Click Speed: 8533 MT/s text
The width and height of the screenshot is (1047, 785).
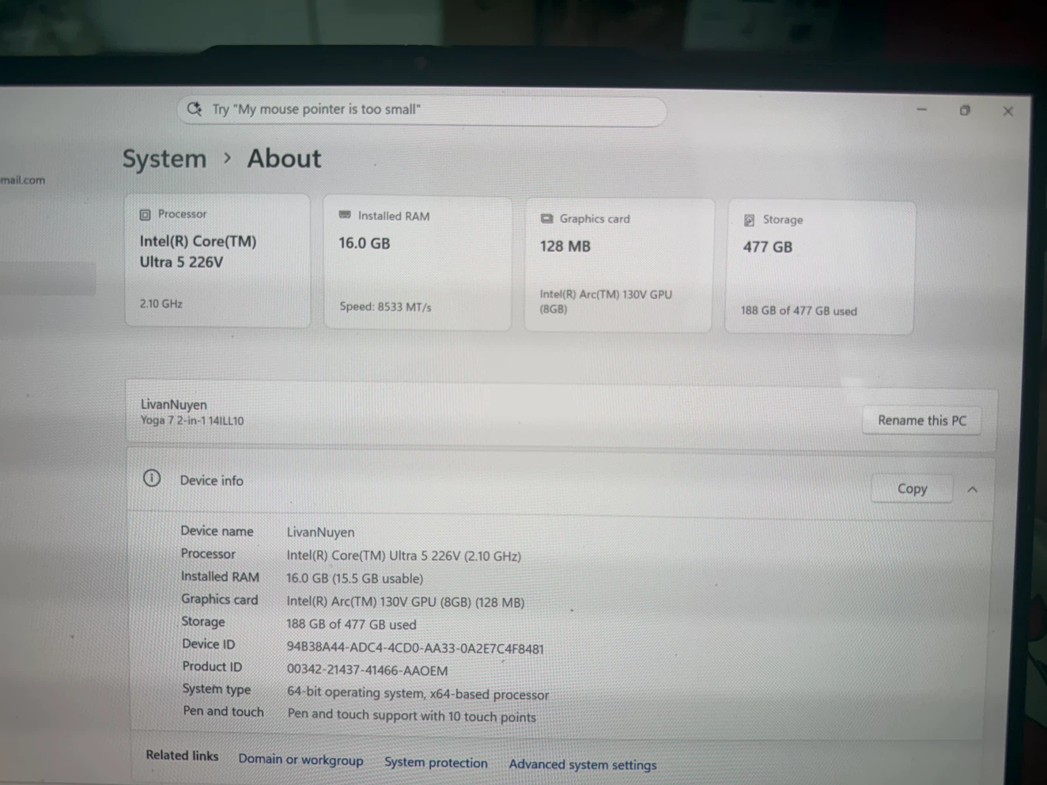pyautogui.click(x=385, y=307)
